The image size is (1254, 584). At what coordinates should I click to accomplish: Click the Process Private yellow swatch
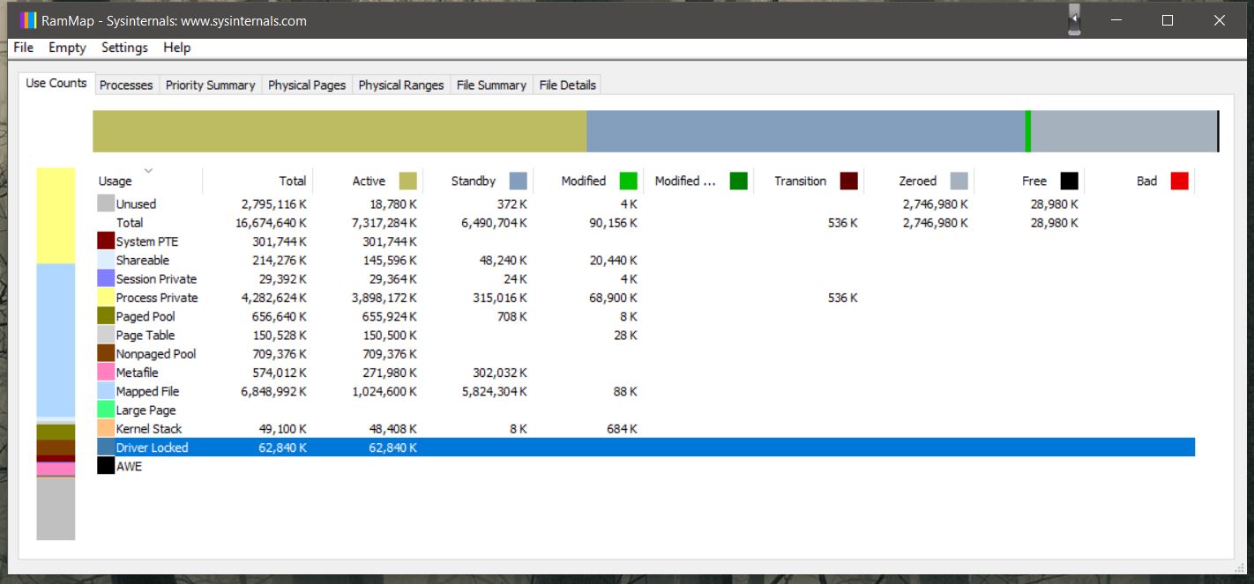(x=106, y=298)
